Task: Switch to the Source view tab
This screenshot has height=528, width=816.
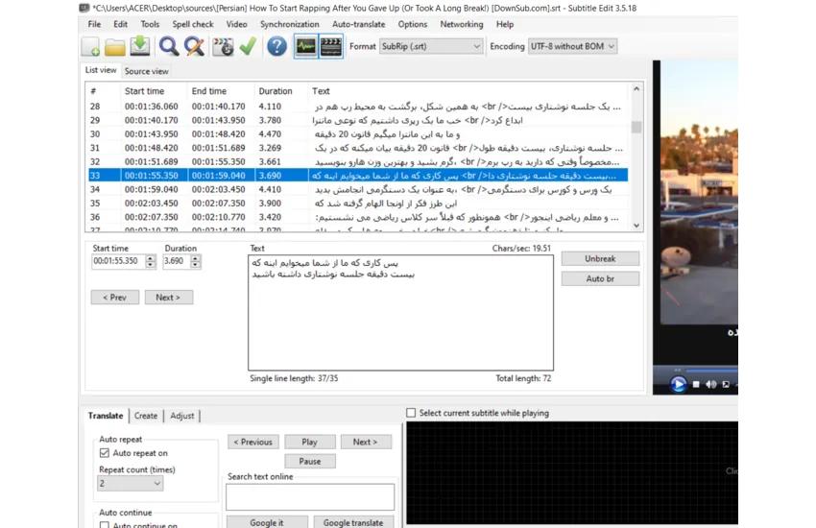Action: pos(146,71)
